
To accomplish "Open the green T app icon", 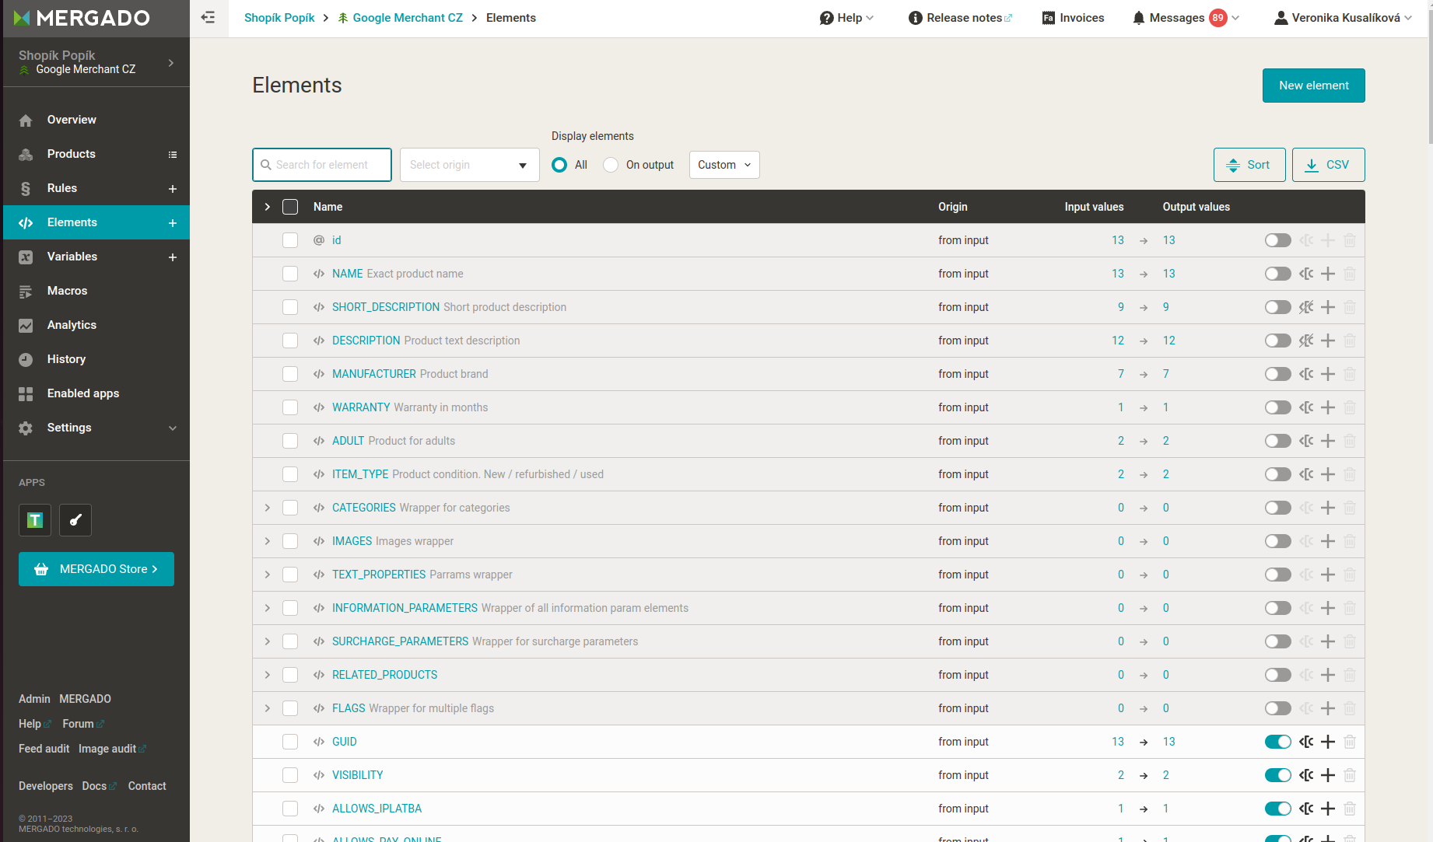I will pos(35,520).
